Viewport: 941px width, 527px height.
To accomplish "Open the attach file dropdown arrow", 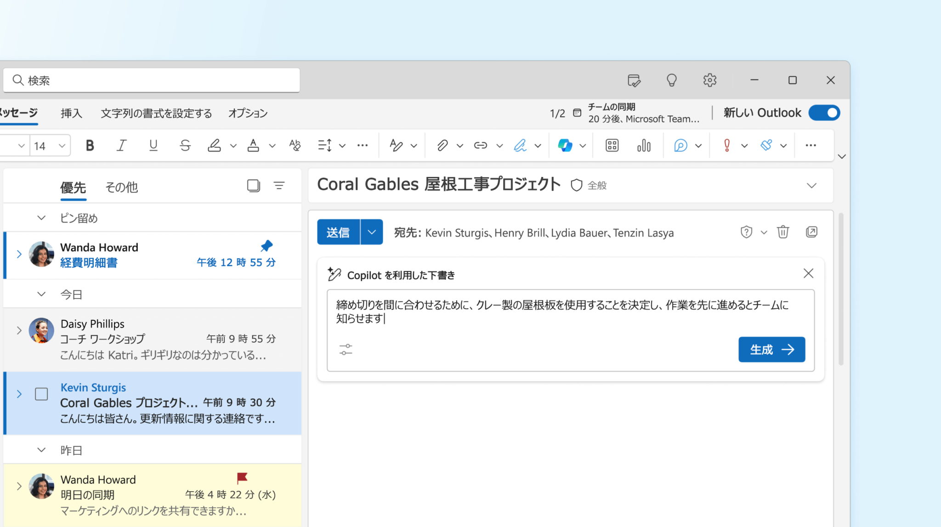I will coord(459,146).
